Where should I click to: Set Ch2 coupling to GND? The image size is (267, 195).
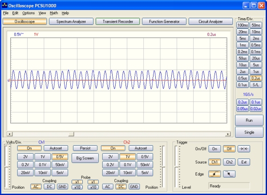tap(134, 187)
